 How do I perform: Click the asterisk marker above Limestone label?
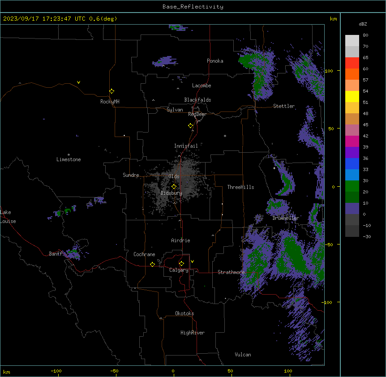69,155
